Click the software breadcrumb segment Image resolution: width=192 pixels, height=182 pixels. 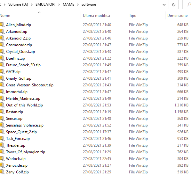coord(89,4)
